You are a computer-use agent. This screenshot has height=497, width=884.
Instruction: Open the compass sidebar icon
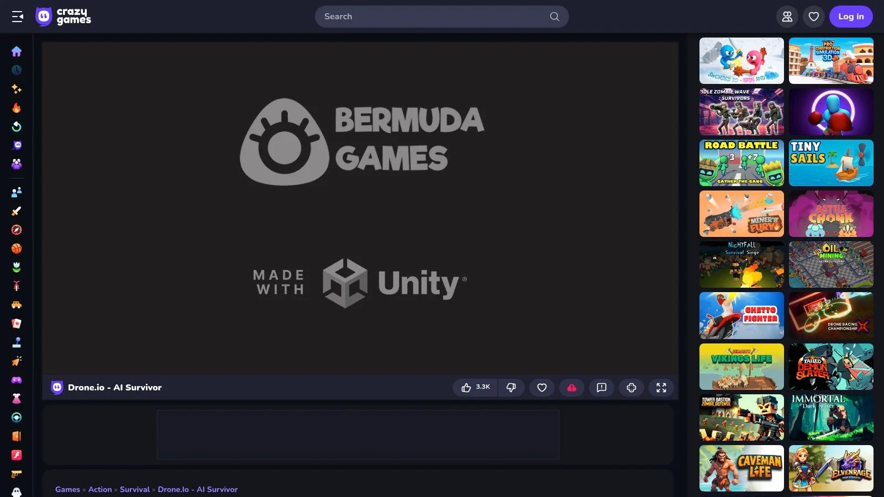(17, 230)
